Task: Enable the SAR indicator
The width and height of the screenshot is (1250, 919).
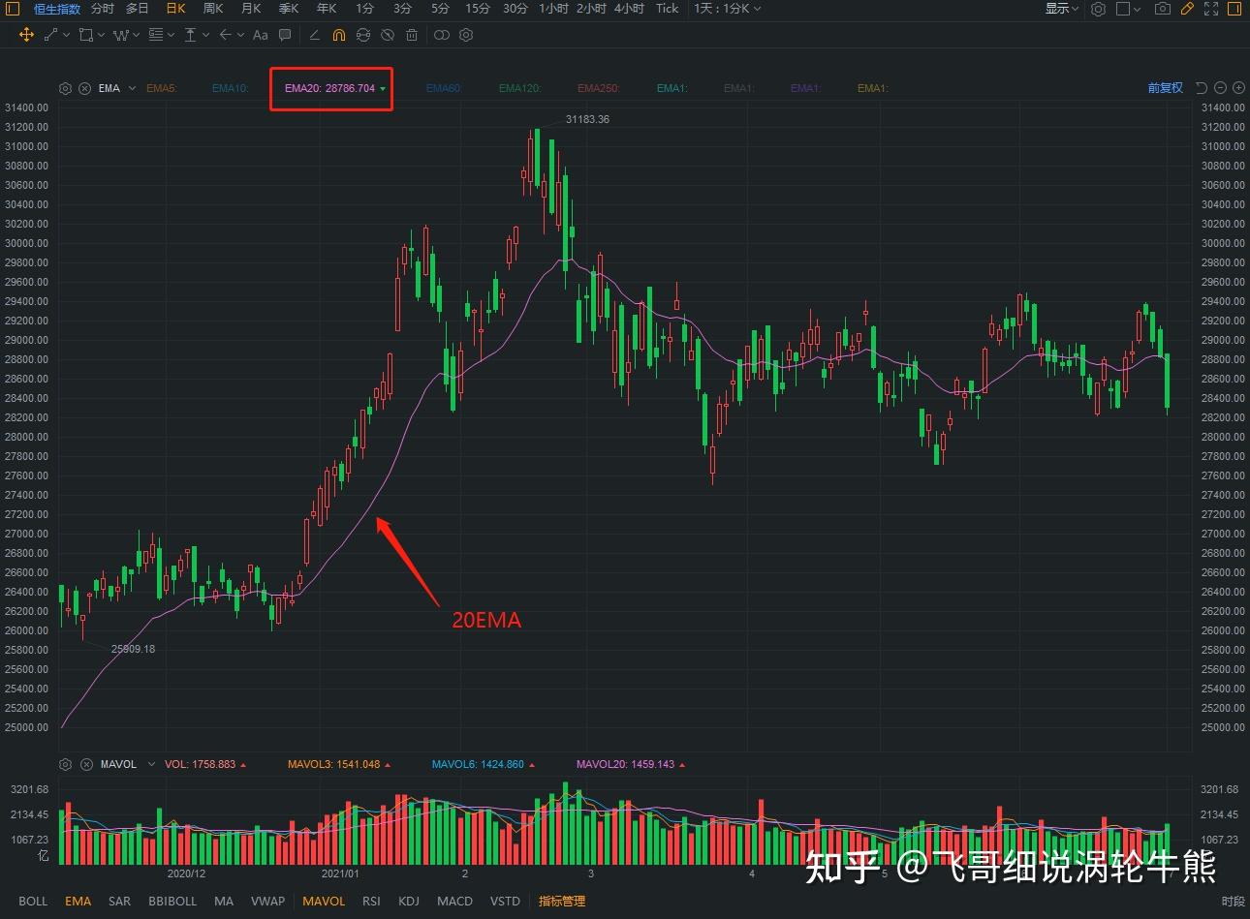Action: (x=119, y=901)
